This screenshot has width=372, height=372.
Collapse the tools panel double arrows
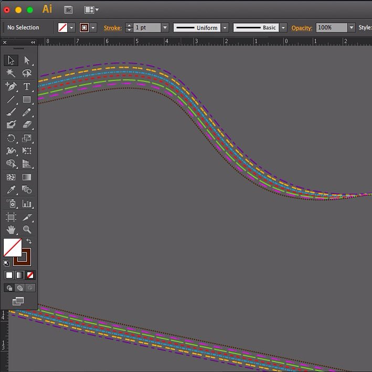(x=33, y=42)
